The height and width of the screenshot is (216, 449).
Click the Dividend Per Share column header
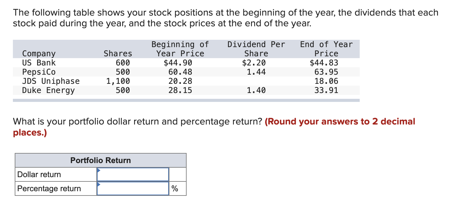click(256, 49)
